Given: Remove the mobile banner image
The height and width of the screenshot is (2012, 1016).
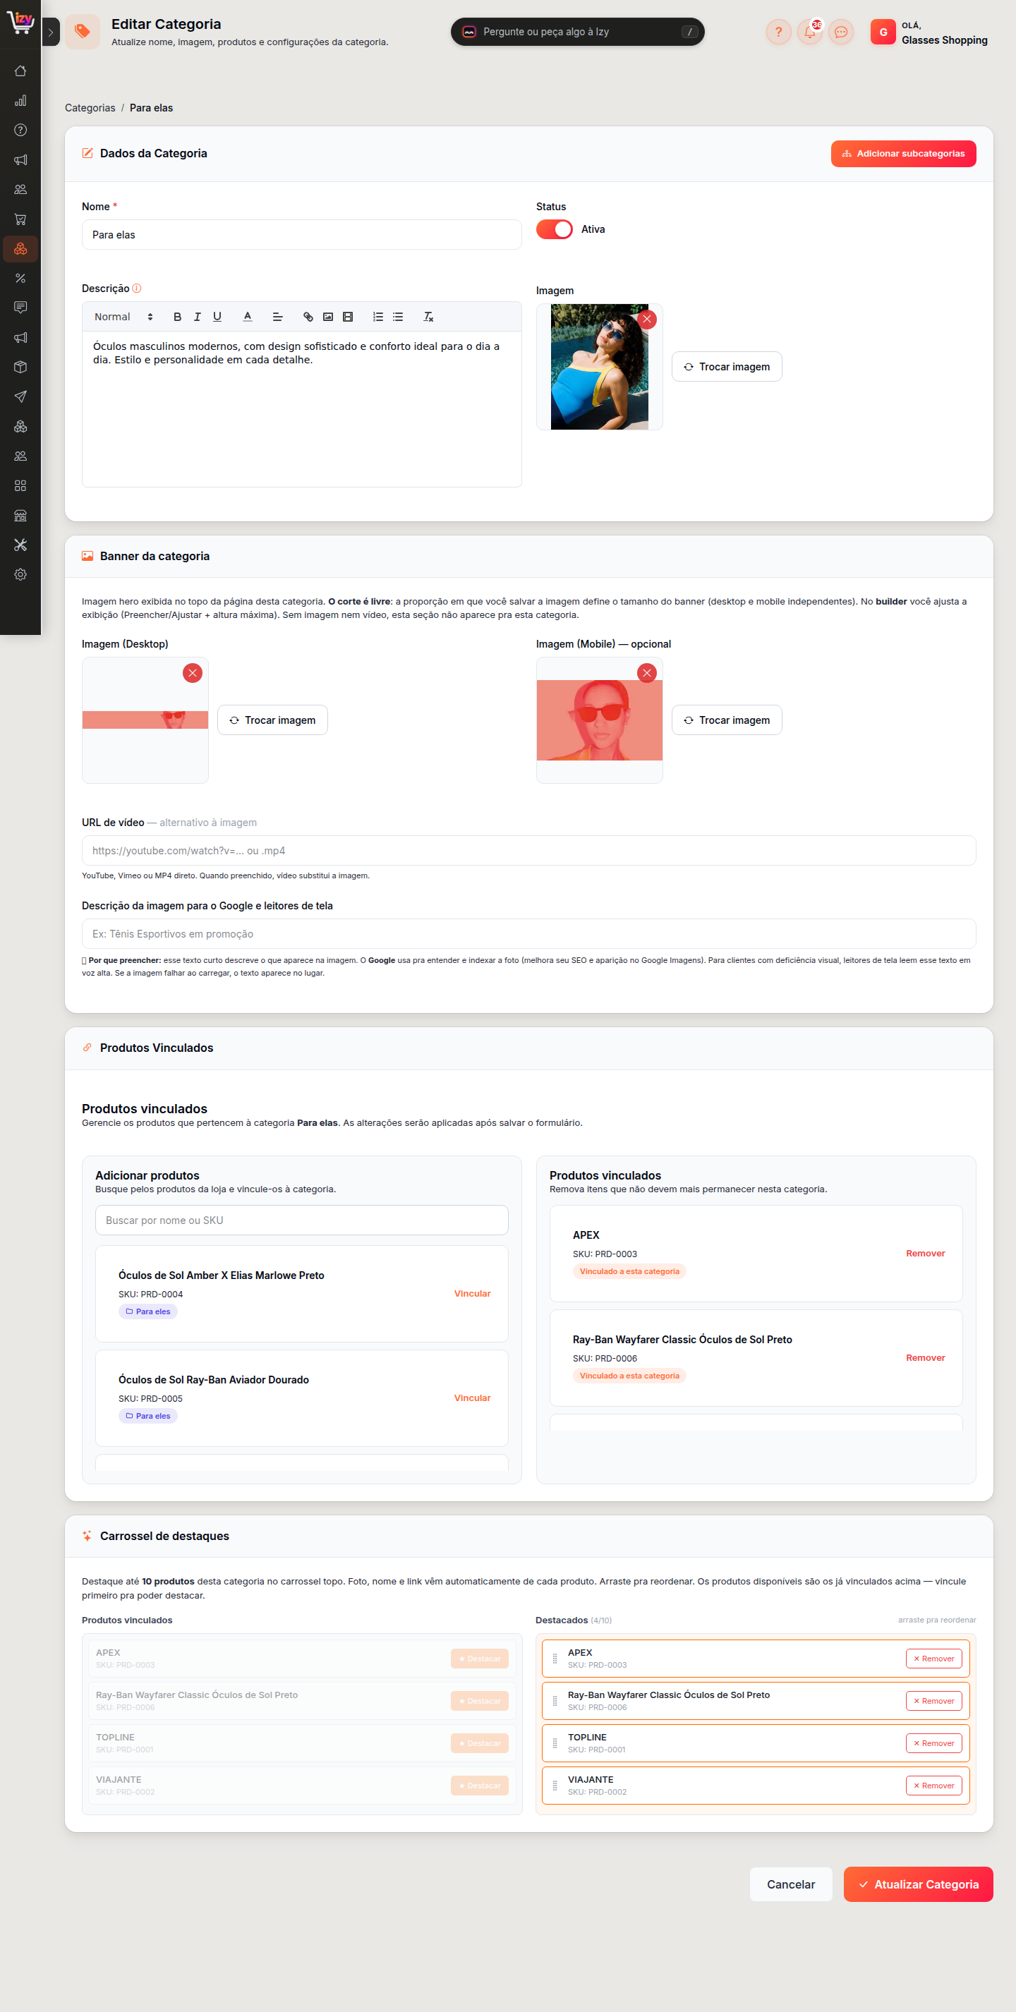Looking at the screenshot, I should coord(646,673).
